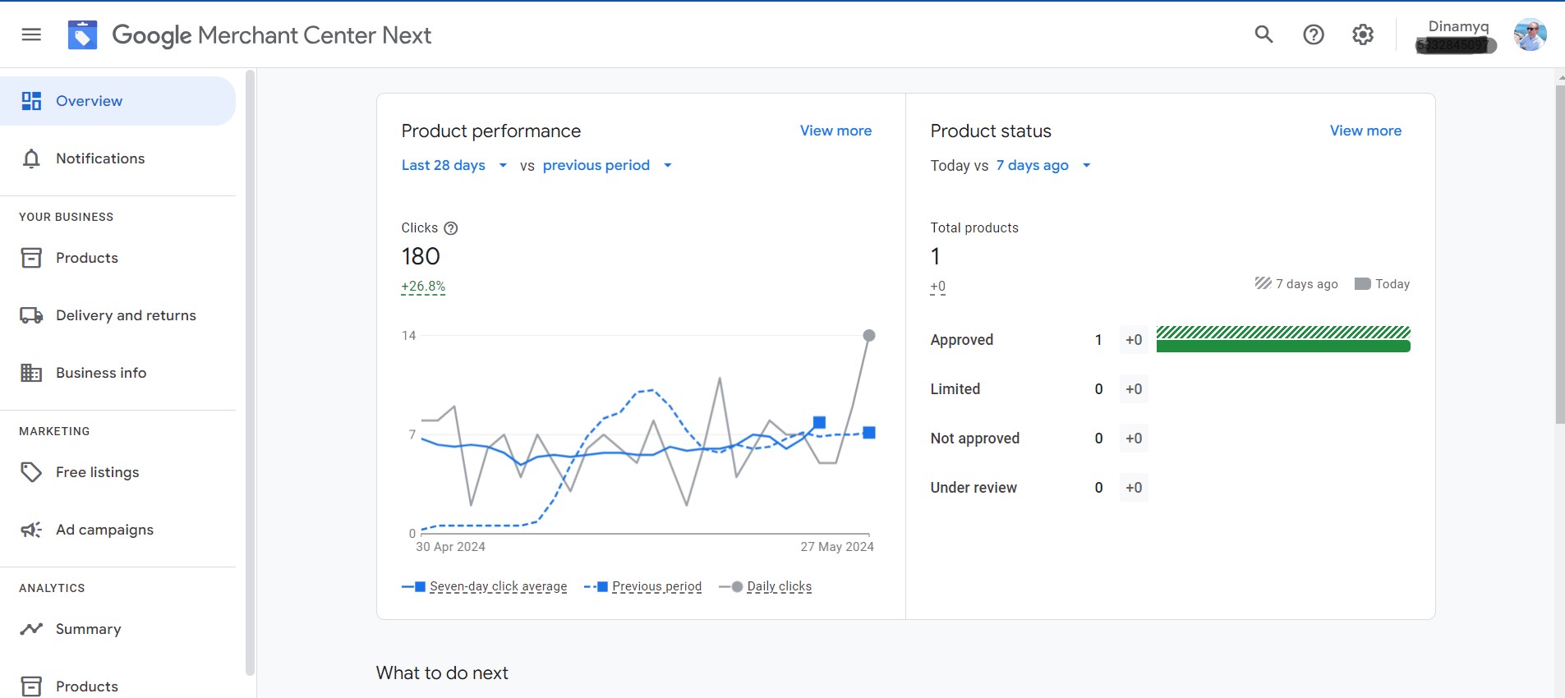This screenshot has height=698, width=1565.
Task: Click the Notifications bell icon
Action: click(31, 158)
